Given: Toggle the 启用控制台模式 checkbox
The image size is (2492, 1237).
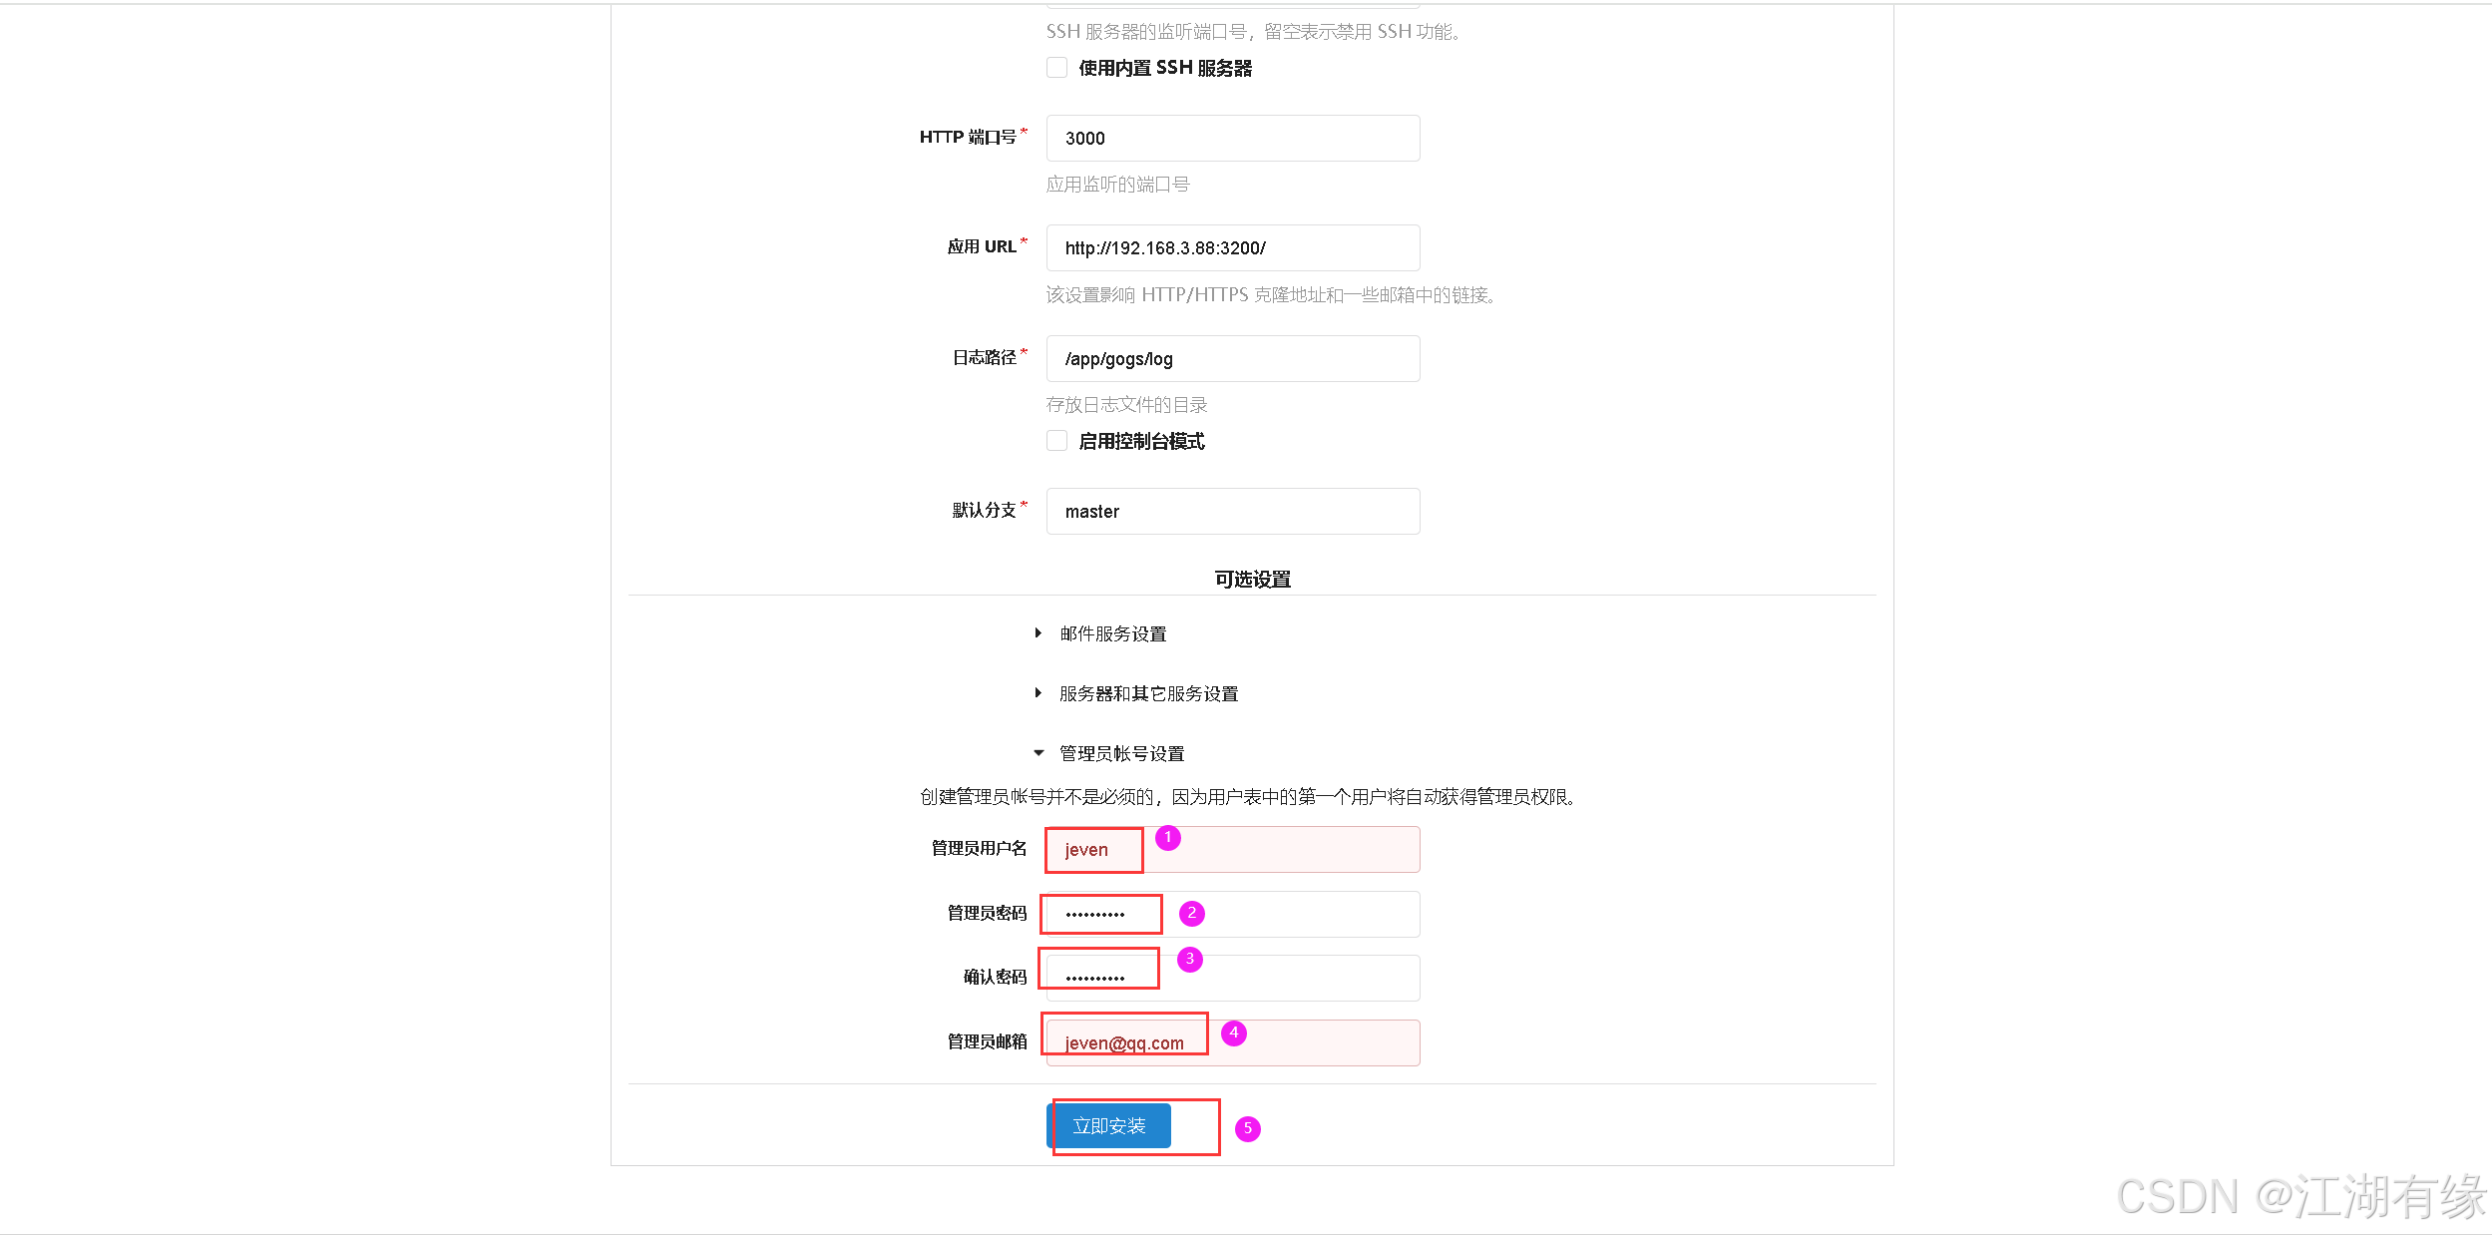Looking at the screenshot, I should [x=1056, y=441].
